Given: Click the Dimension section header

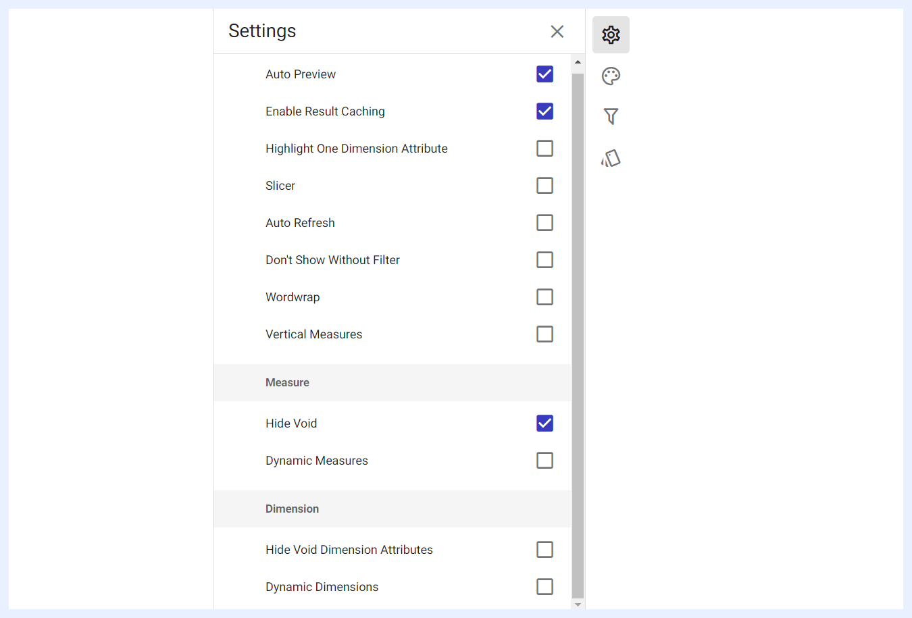Looking at the screenshot, I should tap(392, 509).
